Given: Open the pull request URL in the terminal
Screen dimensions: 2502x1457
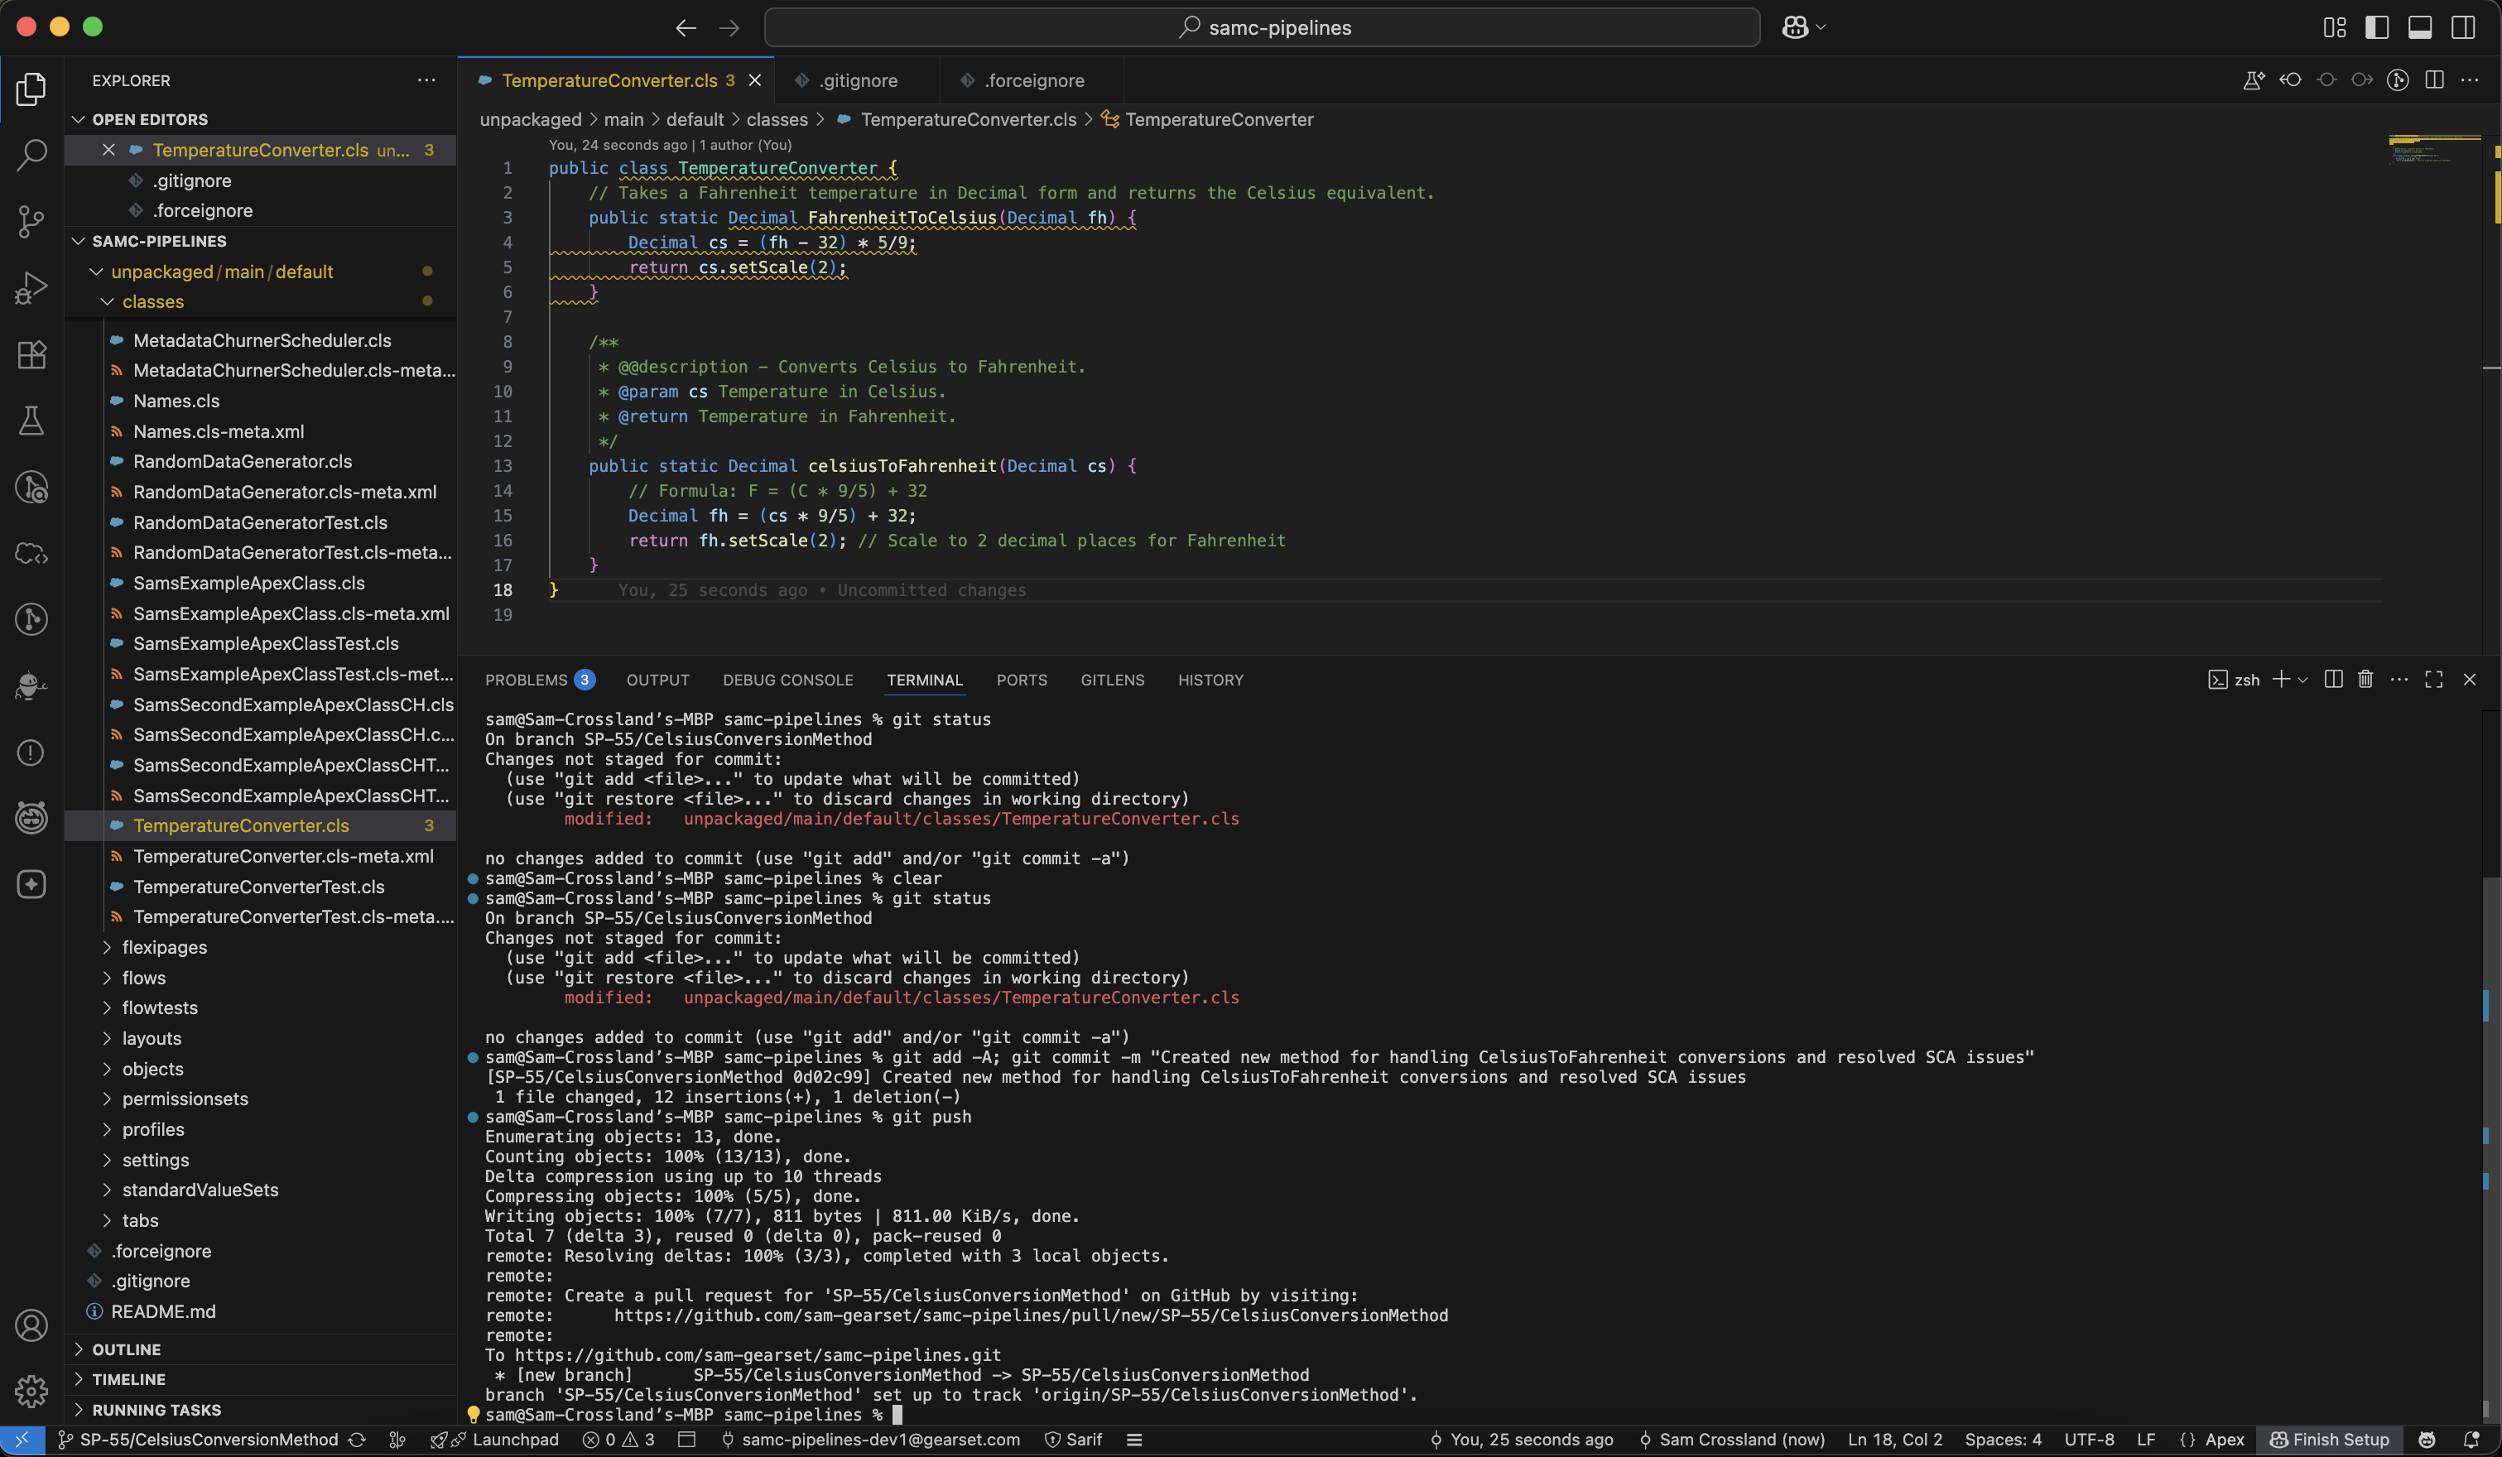Looking at the screenshot, I should 1032,1316.
